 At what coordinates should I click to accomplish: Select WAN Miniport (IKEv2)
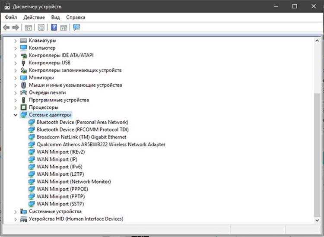(x=61, y=152)
